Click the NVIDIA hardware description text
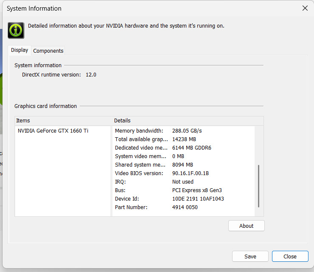314x272 pixels. 126,26
